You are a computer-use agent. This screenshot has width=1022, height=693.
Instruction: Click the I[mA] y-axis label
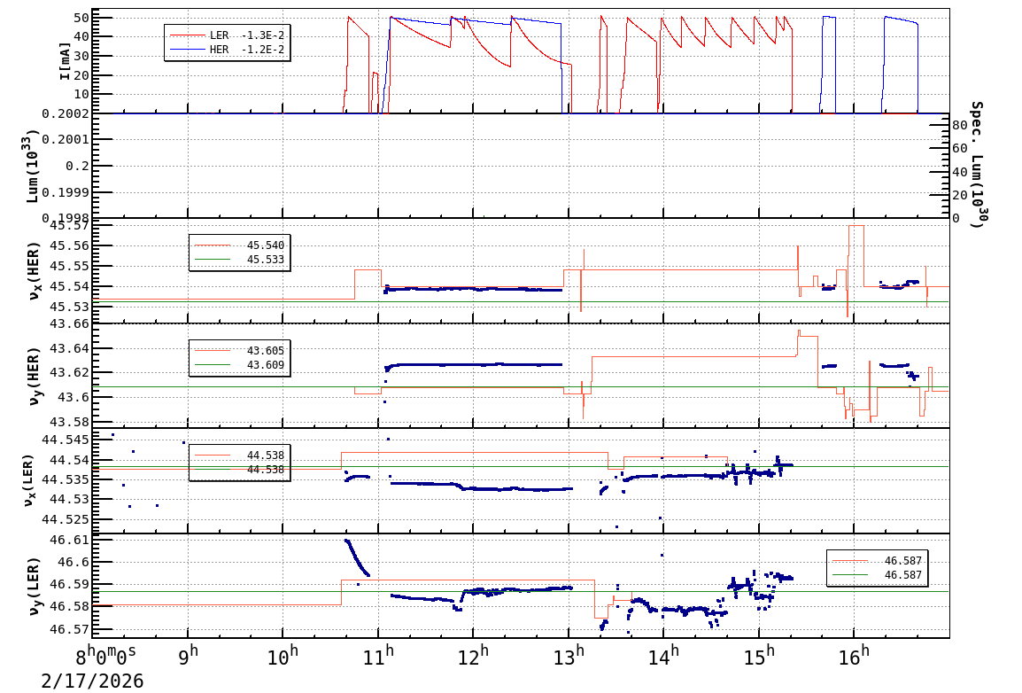click(x=66, y=61)
